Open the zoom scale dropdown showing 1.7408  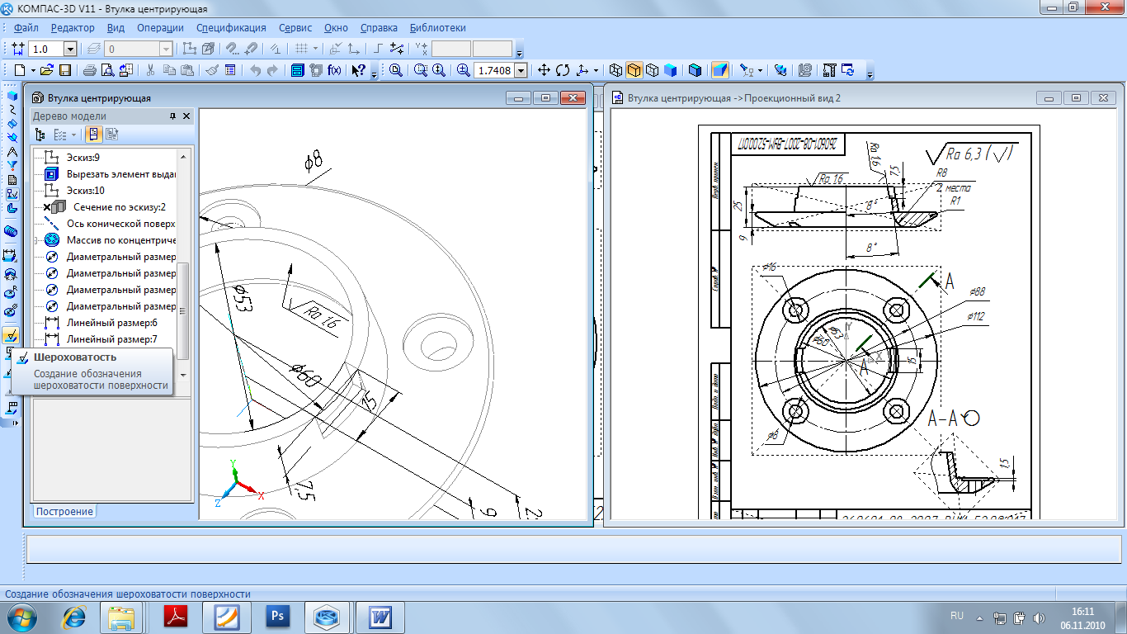pos(521,70)
